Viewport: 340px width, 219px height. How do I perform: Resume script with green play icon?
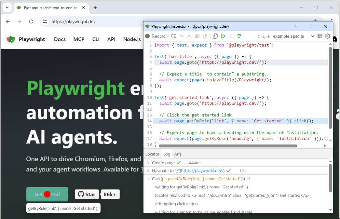[223, 36]
